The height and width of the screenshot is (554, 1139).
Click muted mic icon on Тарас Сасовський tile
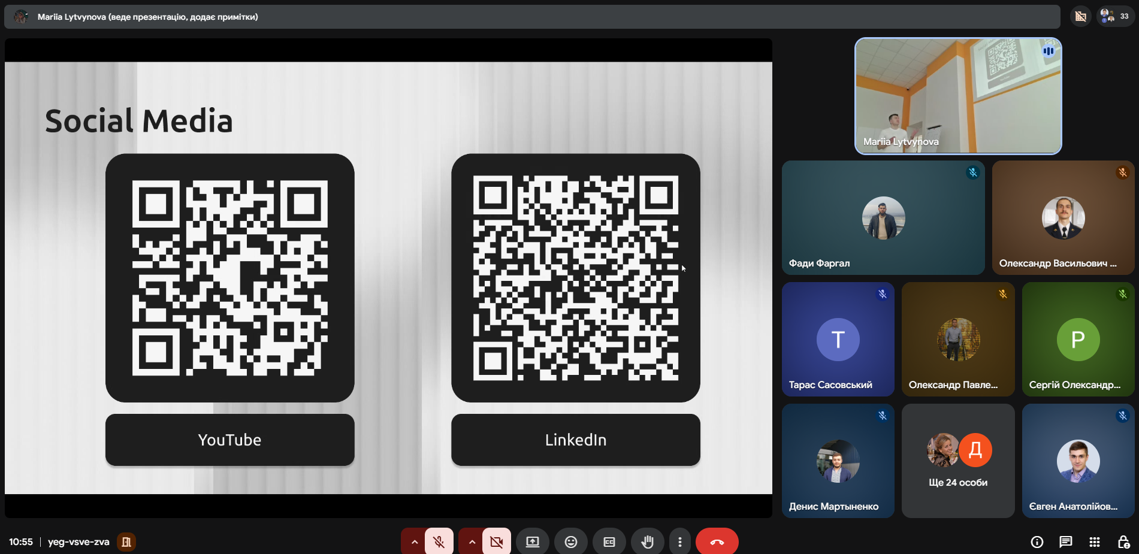pos(883,294)
